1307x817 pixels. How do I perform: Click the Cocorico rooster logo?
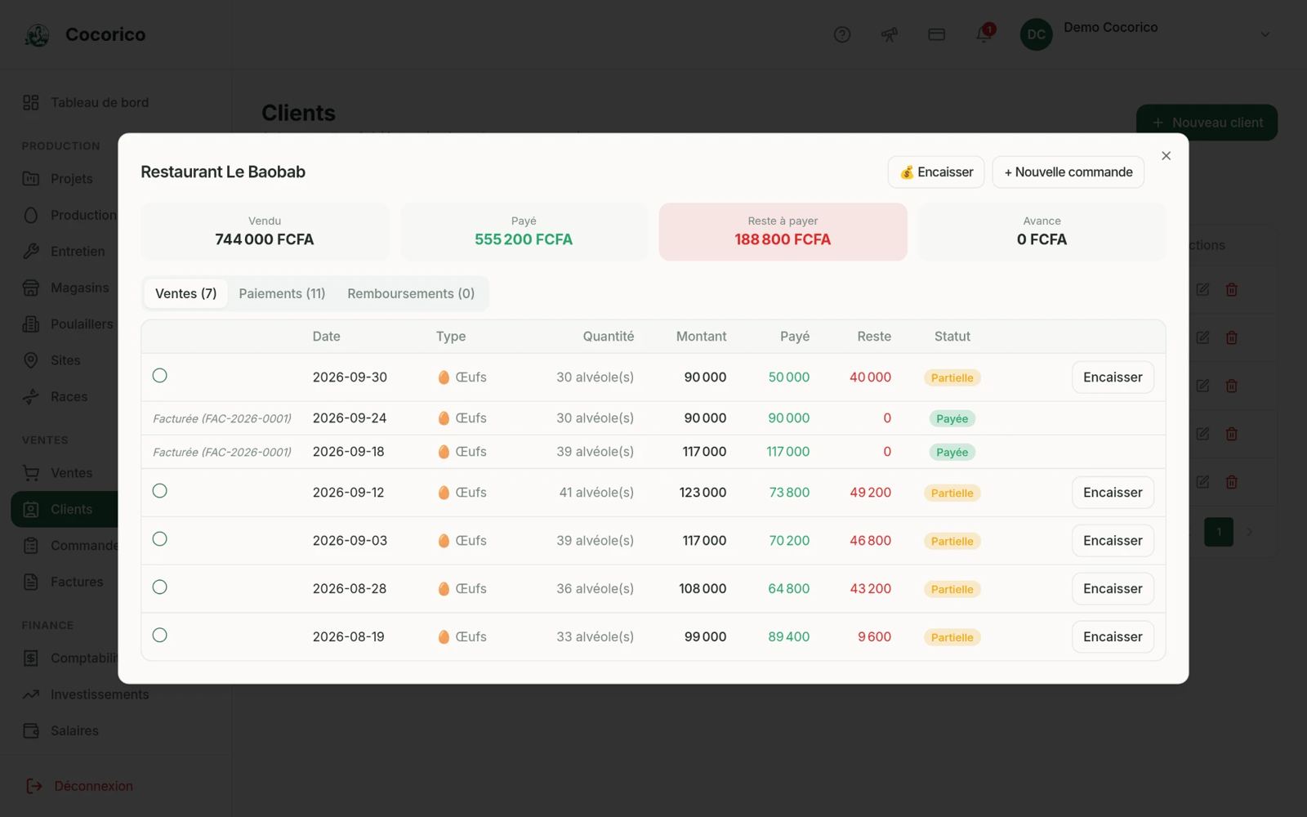[x=37, y=35]
